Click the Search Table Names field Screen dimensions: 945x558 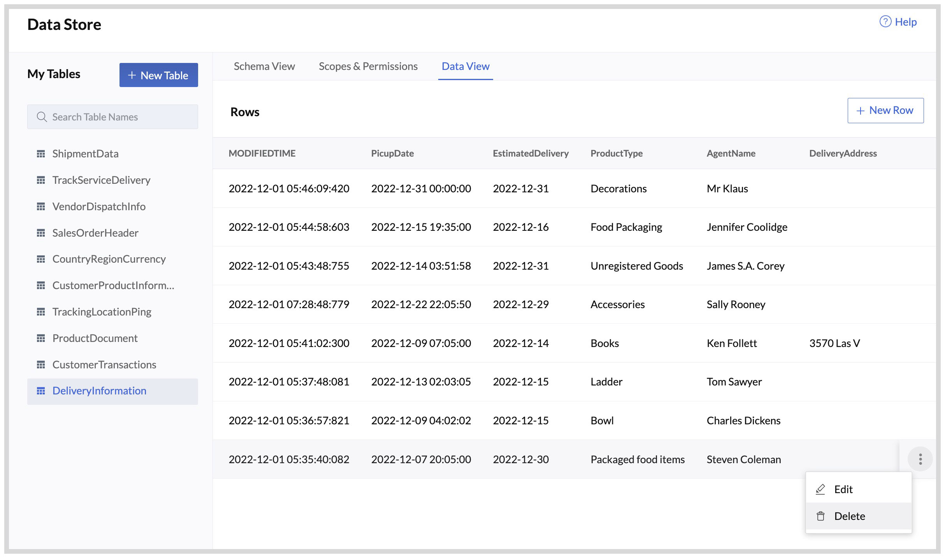pos(112,117)
